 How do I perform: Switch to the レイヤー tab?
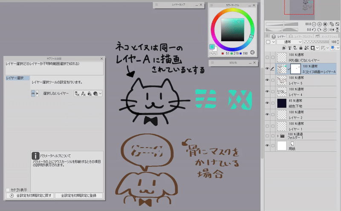(279, 36)
